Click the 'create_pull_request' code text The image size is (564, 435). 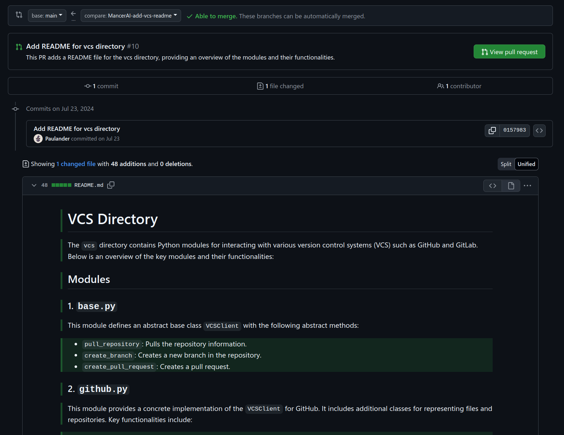pyautogui.click(x=119, y=367)
